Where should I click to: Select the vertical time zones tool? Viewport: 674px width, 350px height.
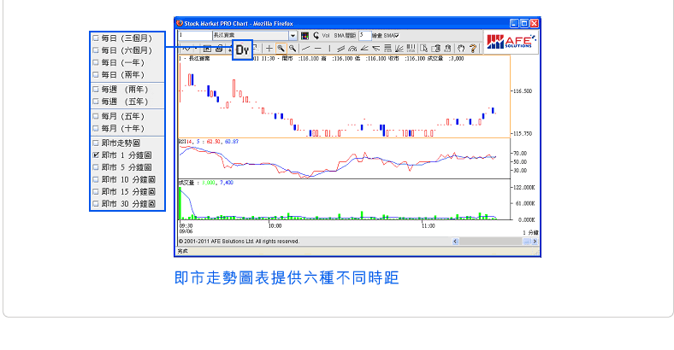[411, 49]
